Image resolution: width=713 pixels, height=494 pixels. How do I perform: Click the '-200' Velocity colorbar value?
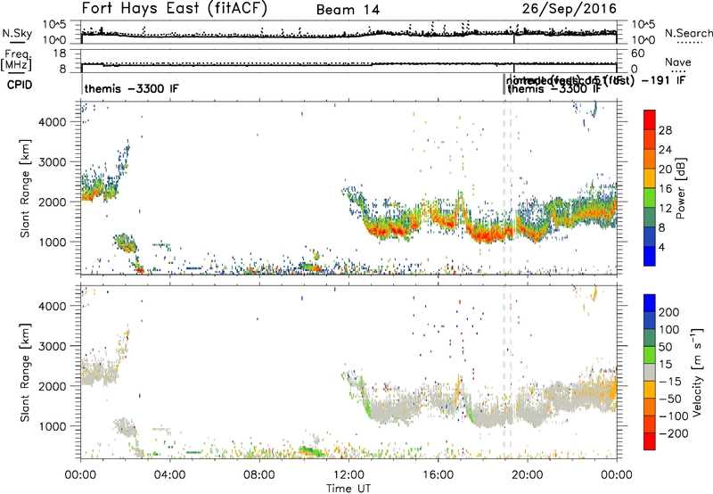[x=673, y=433]
